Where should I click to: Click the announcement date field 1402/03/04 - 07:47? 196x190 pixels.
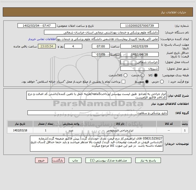(37, 26)
